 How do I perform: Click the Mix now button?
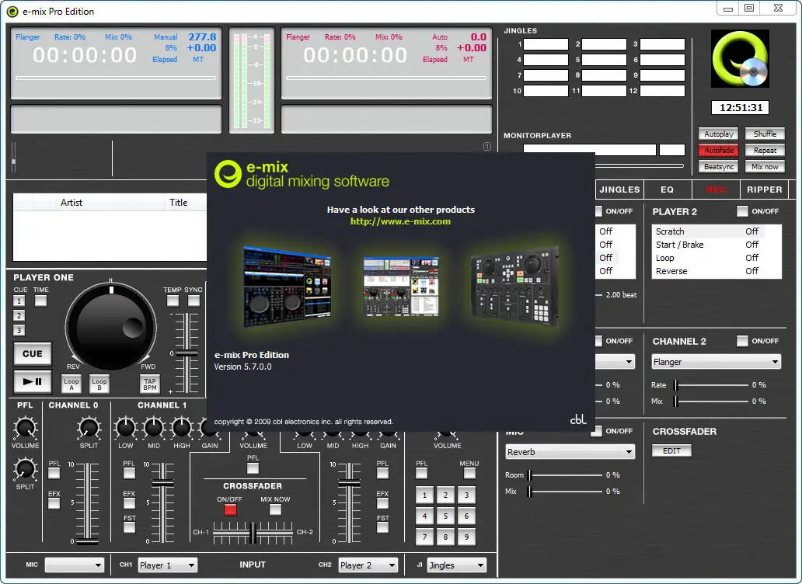pos(765,166)
